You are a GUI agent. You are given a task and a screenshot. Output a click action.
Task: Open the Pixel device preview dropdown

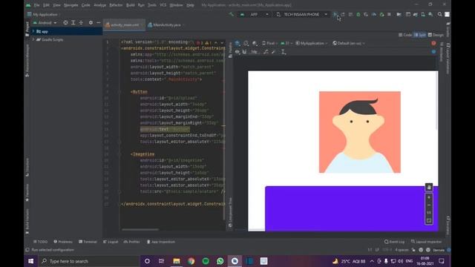click(x=269, y=43)
